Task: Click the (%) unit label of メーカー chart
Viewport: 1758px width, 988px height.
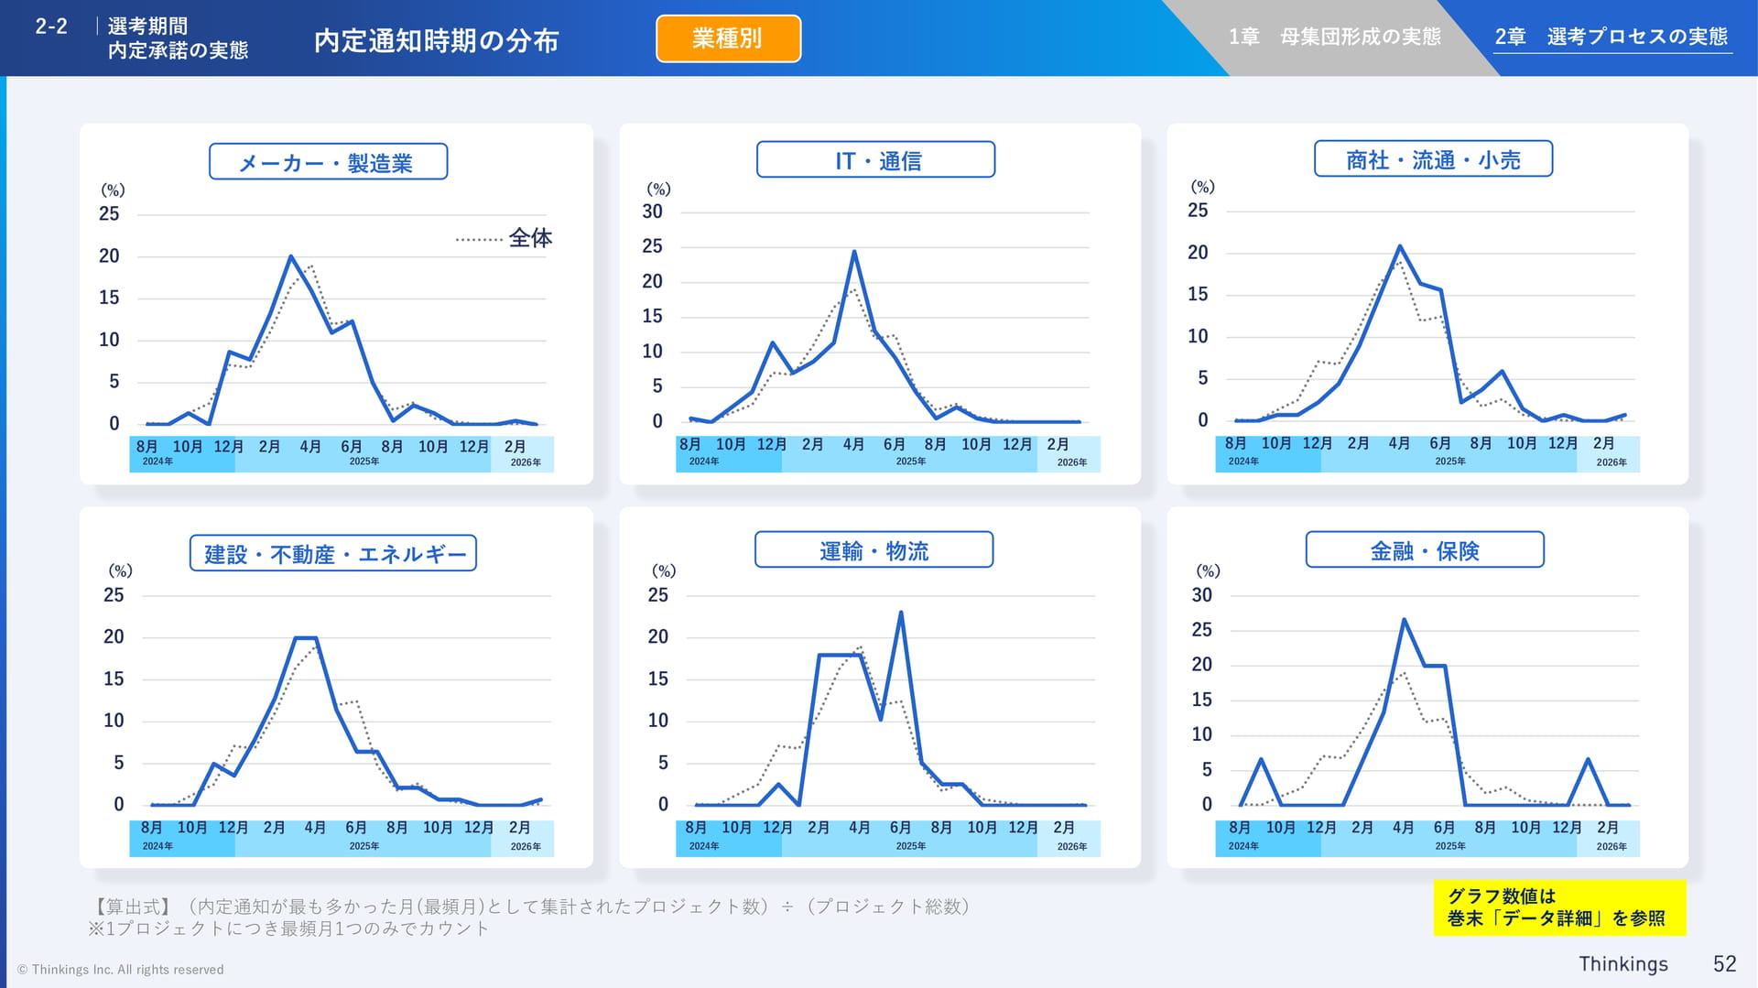Action: pos(113,190)
